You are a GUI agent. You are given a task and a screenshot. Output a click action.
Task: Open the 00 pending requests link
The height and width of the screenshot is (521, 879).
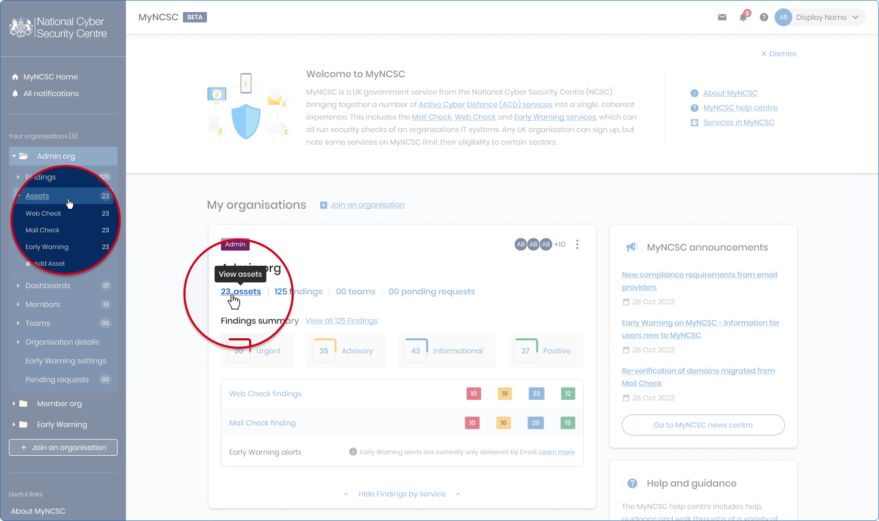[x=432, y=291]
